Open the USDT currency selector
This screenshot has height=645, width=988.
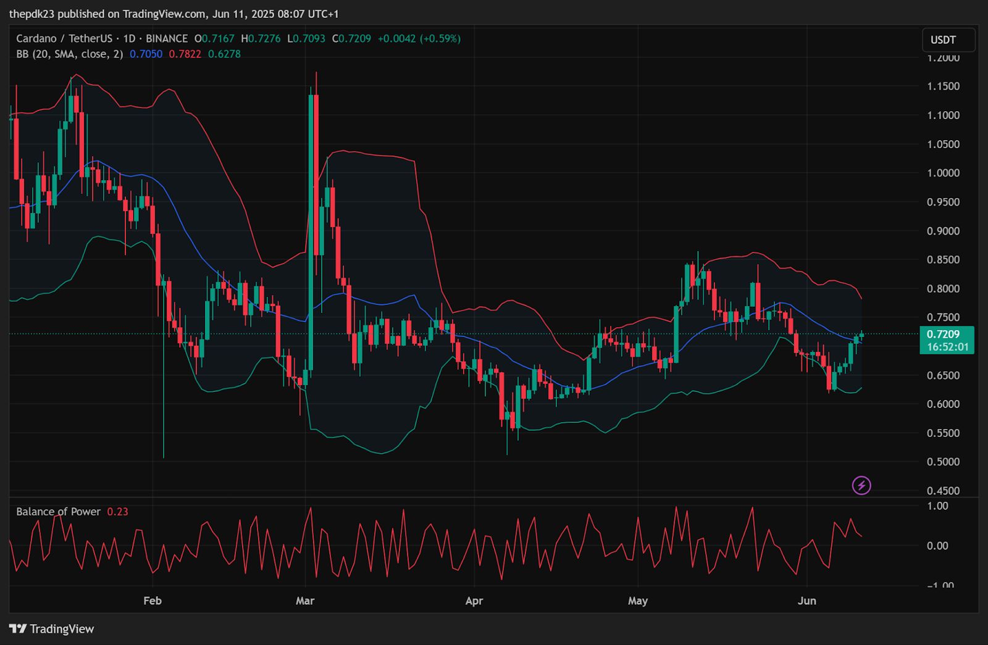pos(948,40)
